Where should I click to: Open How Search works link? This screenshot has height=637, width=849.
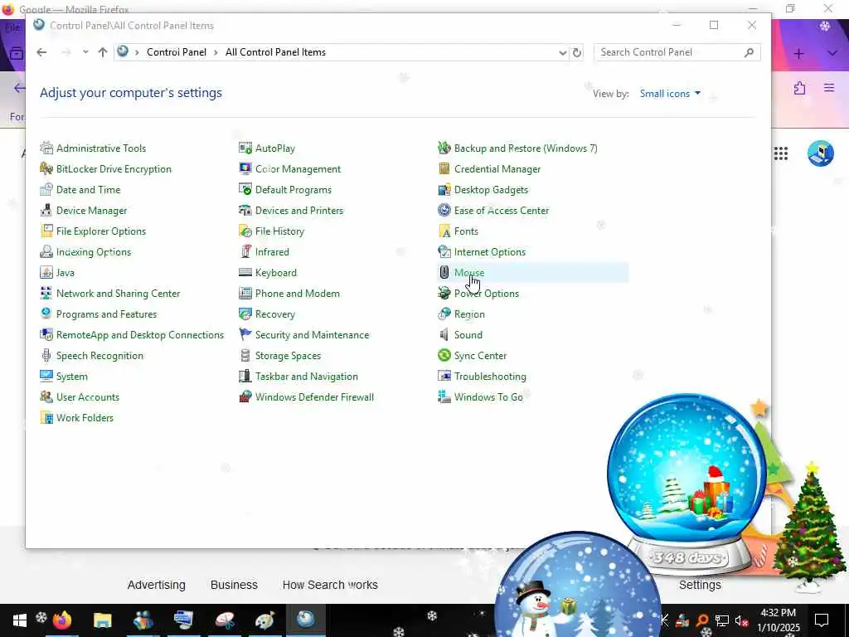pyautogui.click(x=330, y=585)
